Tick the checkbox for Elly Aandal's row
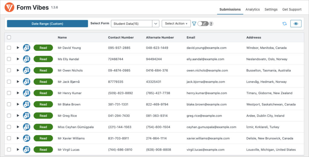309x157 pixels. (x=9, y=59)
